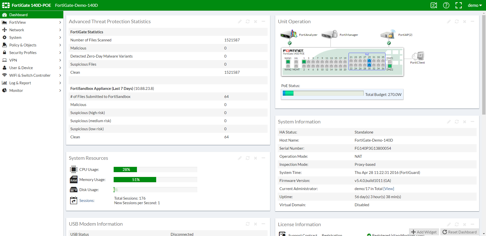
Task: Select the blue PoE port 29
Action: 369,61
